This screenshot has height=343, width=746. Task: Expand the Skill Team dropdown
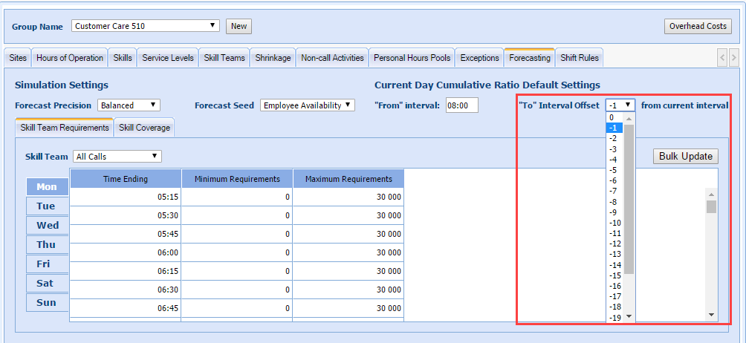click(x=117, y=157)
